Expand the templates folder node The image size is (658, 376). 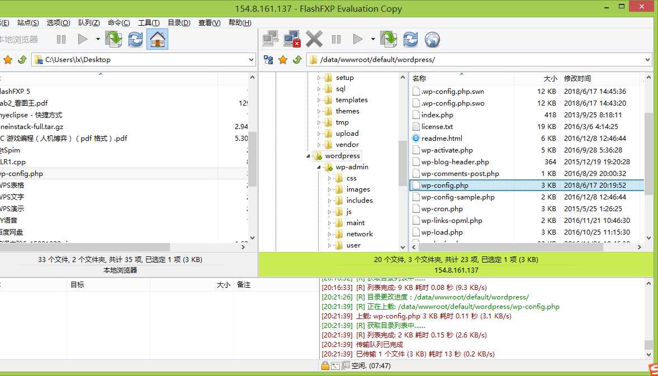(319, 100)
